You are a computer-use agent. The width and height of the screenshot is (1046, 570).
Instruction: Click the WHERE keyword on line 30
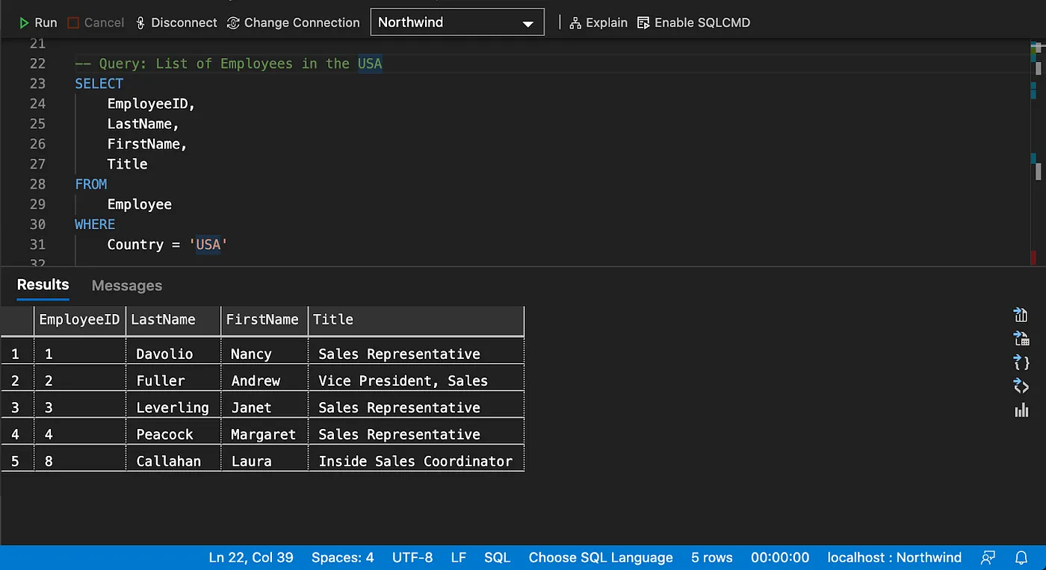[x=95, y=225]
